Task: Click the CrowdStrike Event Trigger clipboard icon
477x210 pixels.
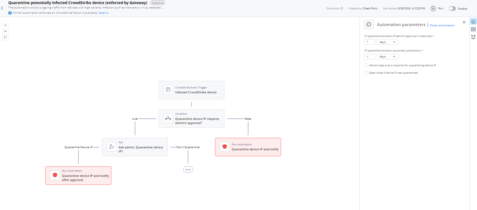Action: [x=168, y=90]
